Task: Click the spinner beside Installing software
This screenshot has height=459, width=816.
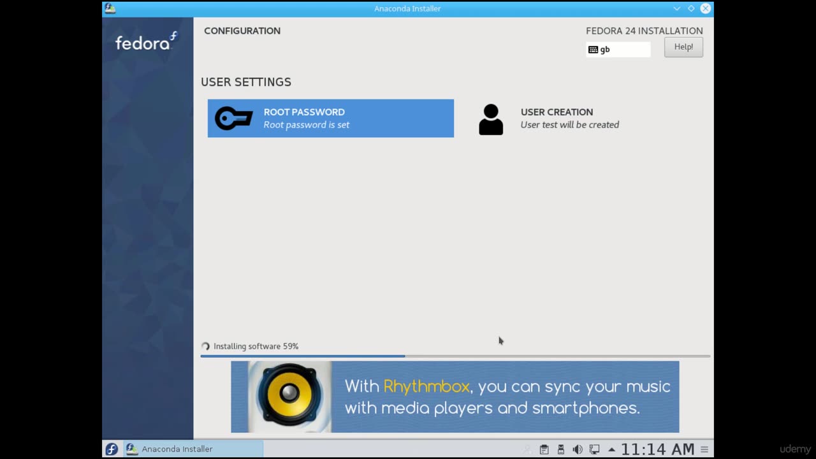Action: coord(205,346)
